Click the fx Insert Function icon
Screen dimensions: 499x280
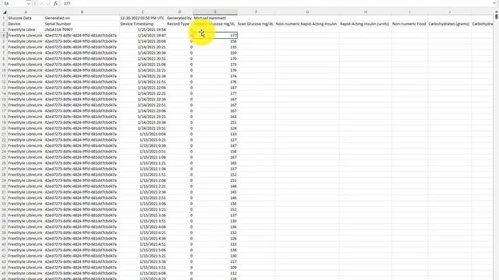55,3
